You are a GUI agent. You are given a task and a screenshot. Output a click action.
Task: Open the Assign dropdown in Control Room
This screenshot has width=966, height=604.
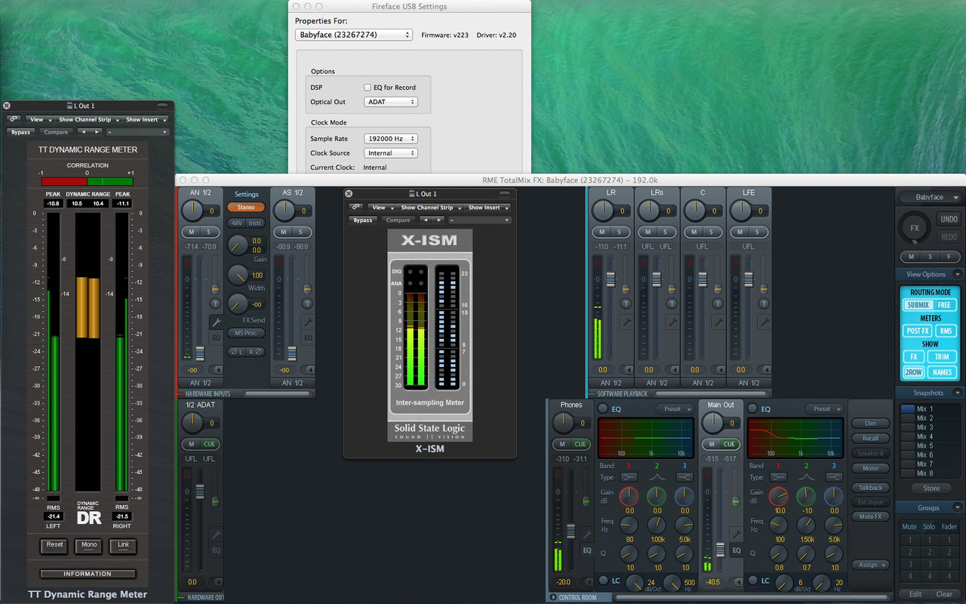pos(871,565)
